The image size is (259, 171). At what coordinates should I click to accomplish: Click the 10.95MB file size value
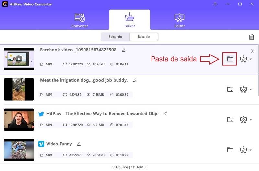[99, 64]
